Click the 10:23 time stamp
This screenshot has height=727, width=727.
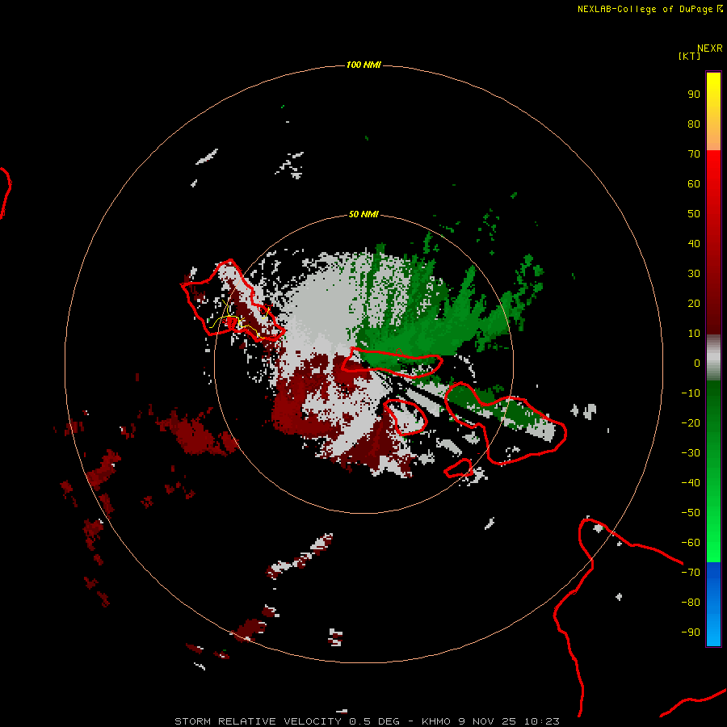pos(542,721)
